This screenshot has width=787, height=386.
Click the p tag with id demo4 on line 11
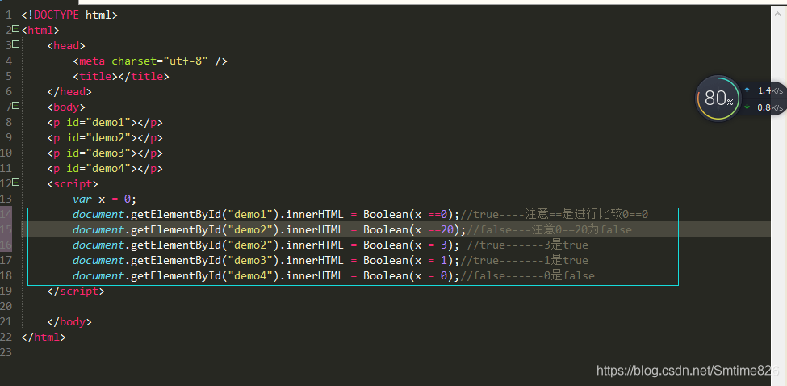point(105,168)
